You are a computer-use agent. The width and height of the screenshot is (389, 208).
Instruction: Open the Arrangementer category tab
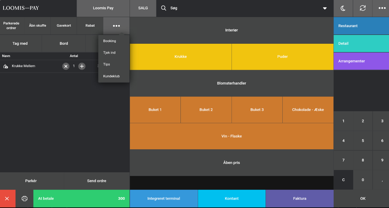361,61
